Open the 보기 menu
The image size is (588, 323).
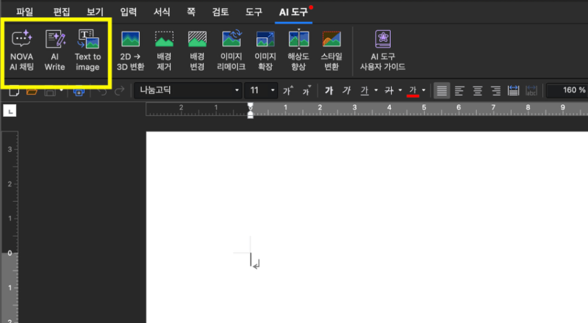click(x=95, y=12)
